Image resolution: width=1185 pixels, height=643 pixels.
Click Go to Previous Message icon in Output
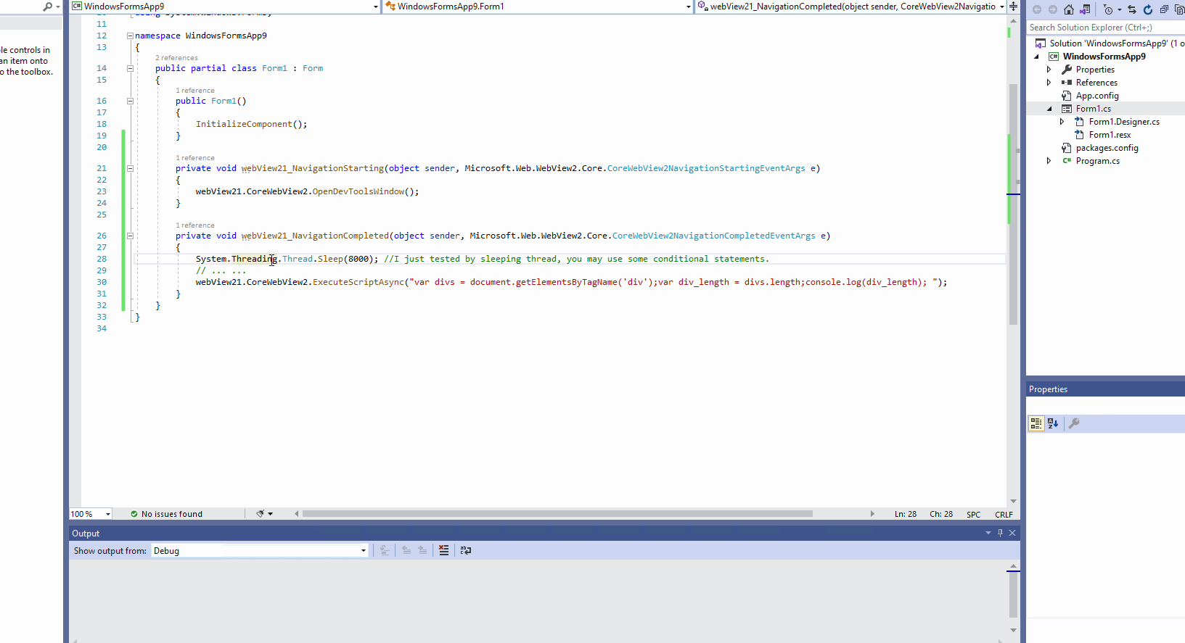[x=406, y=550]
